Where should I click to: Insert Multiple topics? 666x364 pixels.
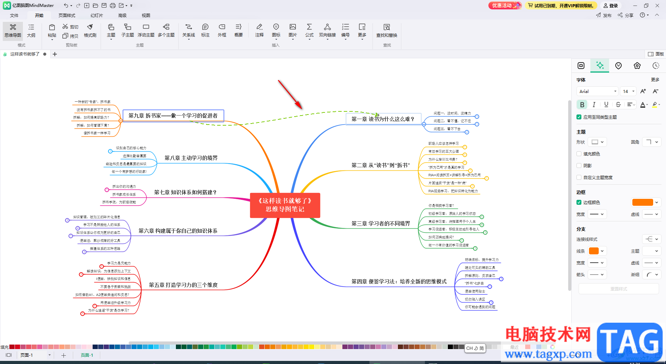pos(166,31)
